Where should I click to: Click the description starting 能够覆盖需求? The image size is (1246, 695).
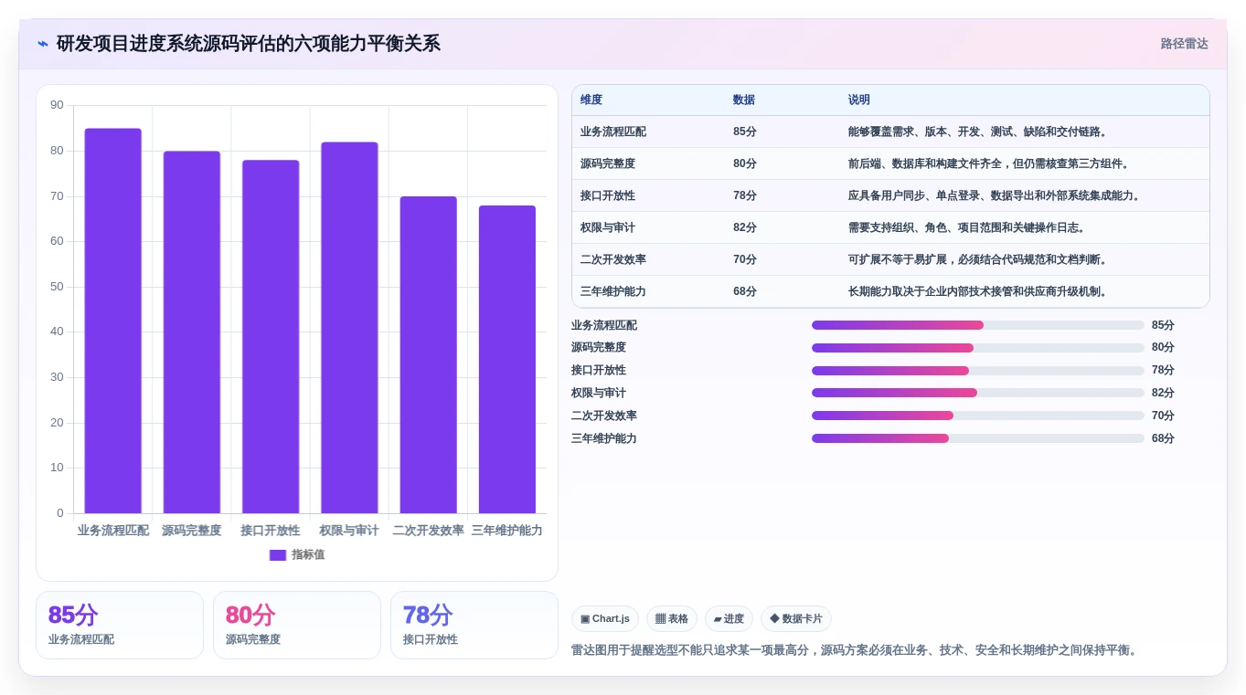point(979,132)
